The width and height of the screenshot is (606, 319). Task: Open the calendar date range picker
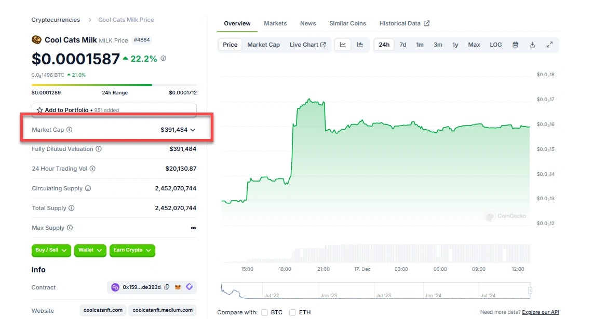click(515, 45)
